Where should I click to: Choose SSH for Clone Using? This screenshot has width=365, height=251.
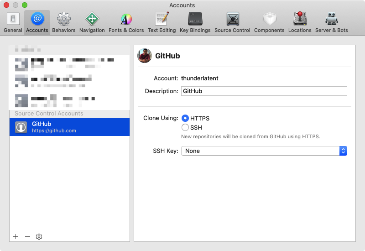(x=185, y=127)
